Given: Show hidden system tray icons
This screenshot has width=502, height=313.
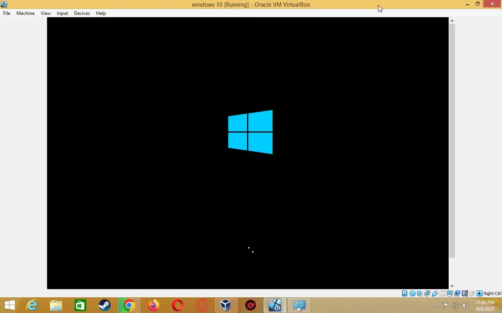Looking at the screenshot, I should coord(437,306).
